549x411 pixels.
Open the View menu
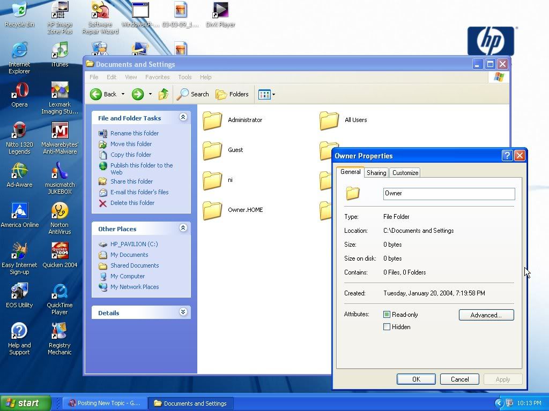pos(131,77)
